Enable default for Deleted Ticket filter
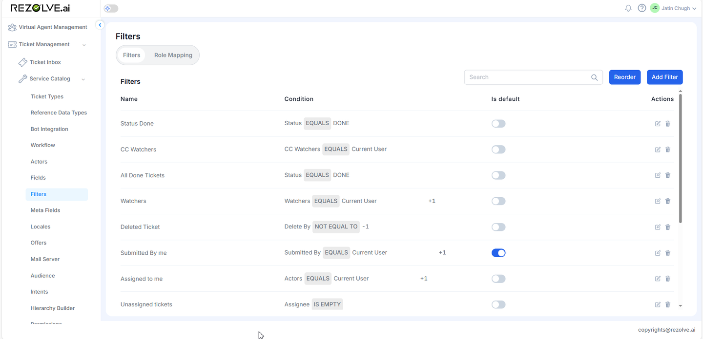This screenshot has height=339, width=703. (x=498, y=227)
